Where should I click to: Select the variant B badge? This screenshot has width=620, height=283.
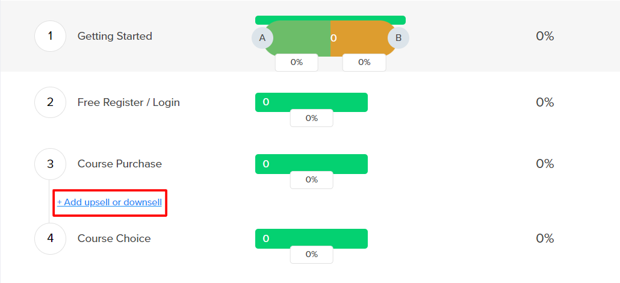(x=398, y=38)
